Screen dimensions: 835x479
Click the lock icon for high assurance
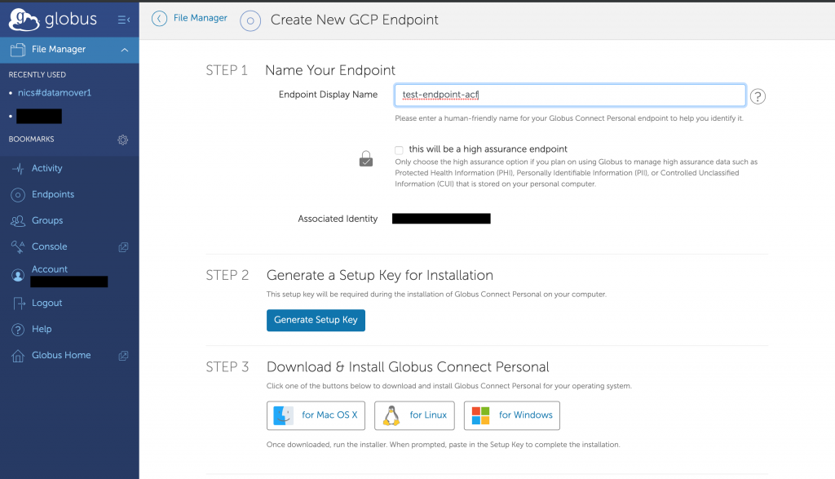(x=366, y=159)
